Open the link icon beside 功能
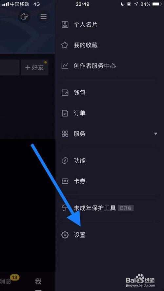This screenshot has width=164, height=291. 65,160
